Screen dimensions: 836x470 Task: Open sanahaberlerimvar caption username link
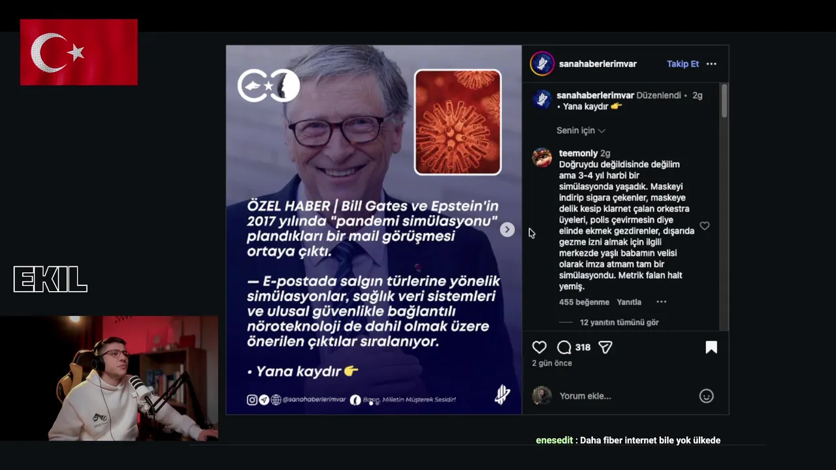pos(595,95)
